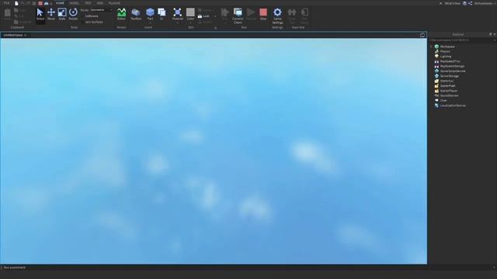The image size is (497, 279).
Task: Switch to the PLUGINS ribbon tab
Action: pos(114,3)
